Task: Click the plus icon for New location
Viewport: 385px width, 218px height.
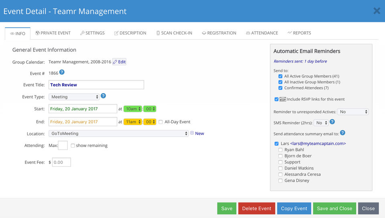Action: (x=192, y=133)
